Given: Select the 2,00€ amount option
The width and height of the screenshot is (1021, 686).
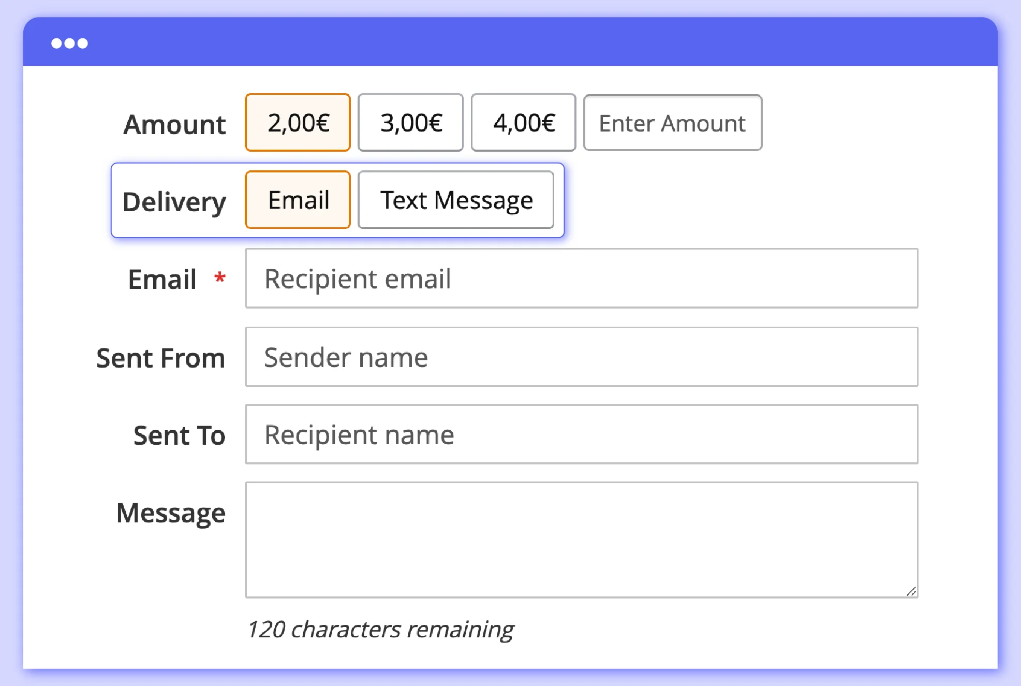Looking at the screenshot, I should [298, 123].
